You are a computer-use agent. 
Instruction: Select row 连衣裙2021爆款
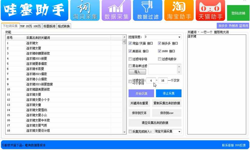click(x=64, y=74)
